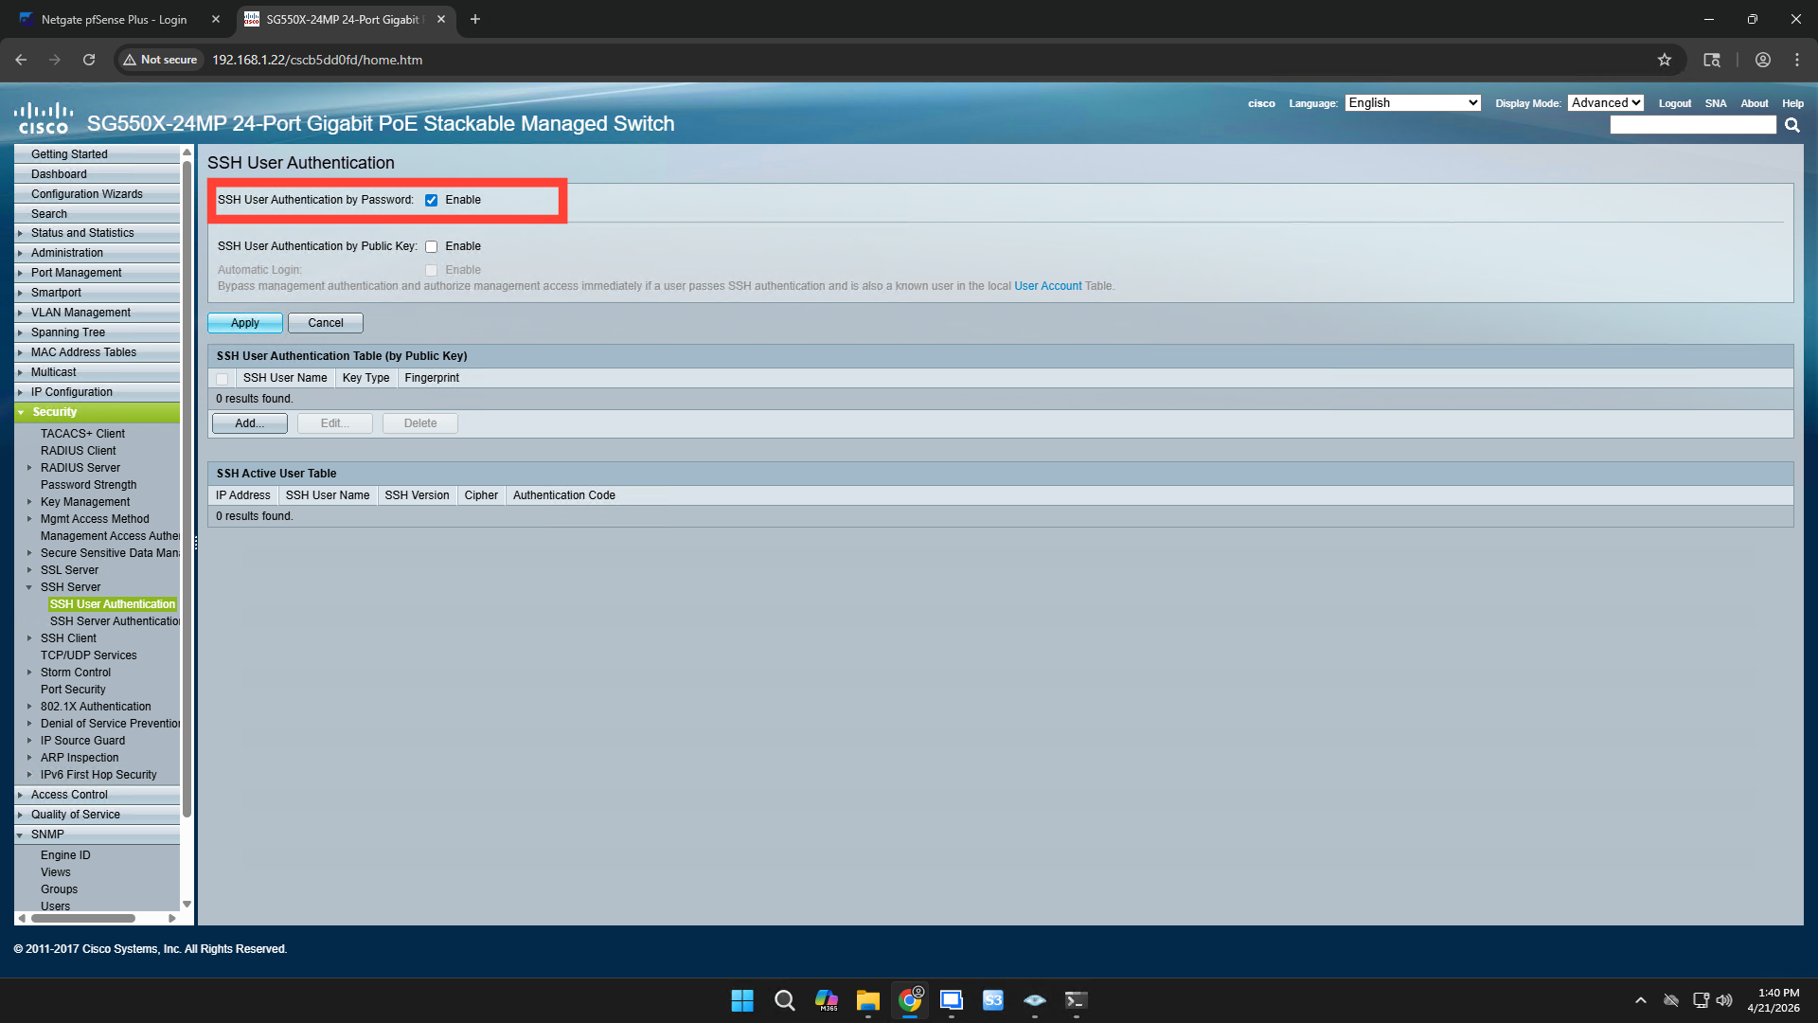Open the Display Mode dropdown

[x=1605, y=103]
